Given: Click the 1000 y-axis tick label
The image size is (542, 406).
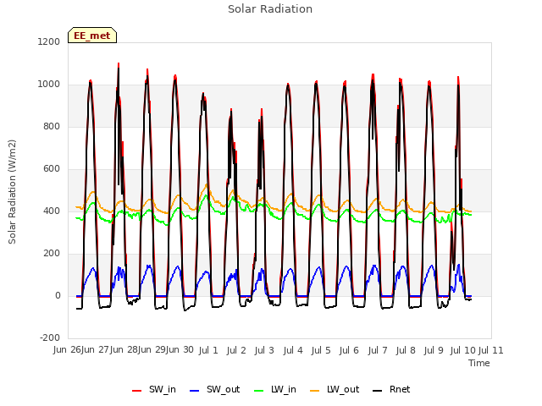Looking at the screenshot, I should 49,85.
